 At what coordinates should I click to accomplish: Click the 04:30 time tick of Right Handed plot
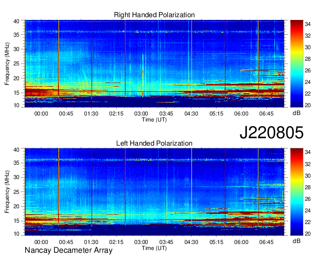tap(191, 114)
